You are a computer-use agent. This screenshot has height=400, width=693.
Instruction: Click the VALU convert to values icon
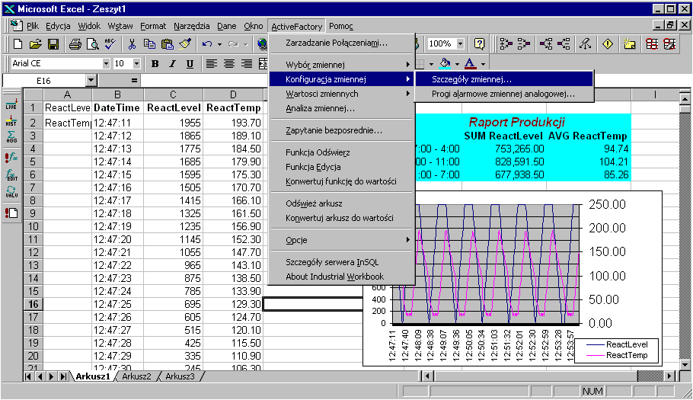11,192
